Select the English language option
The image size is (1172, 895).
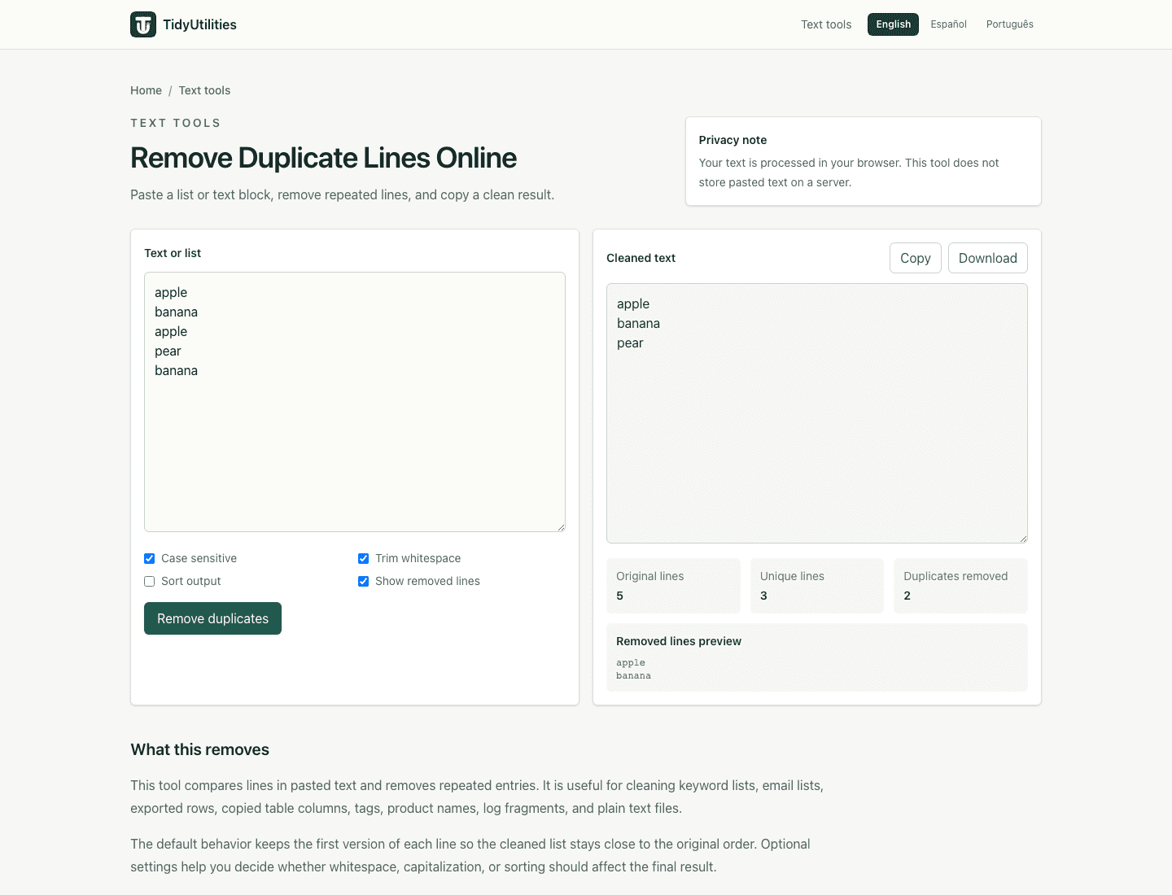pos(893,24)
